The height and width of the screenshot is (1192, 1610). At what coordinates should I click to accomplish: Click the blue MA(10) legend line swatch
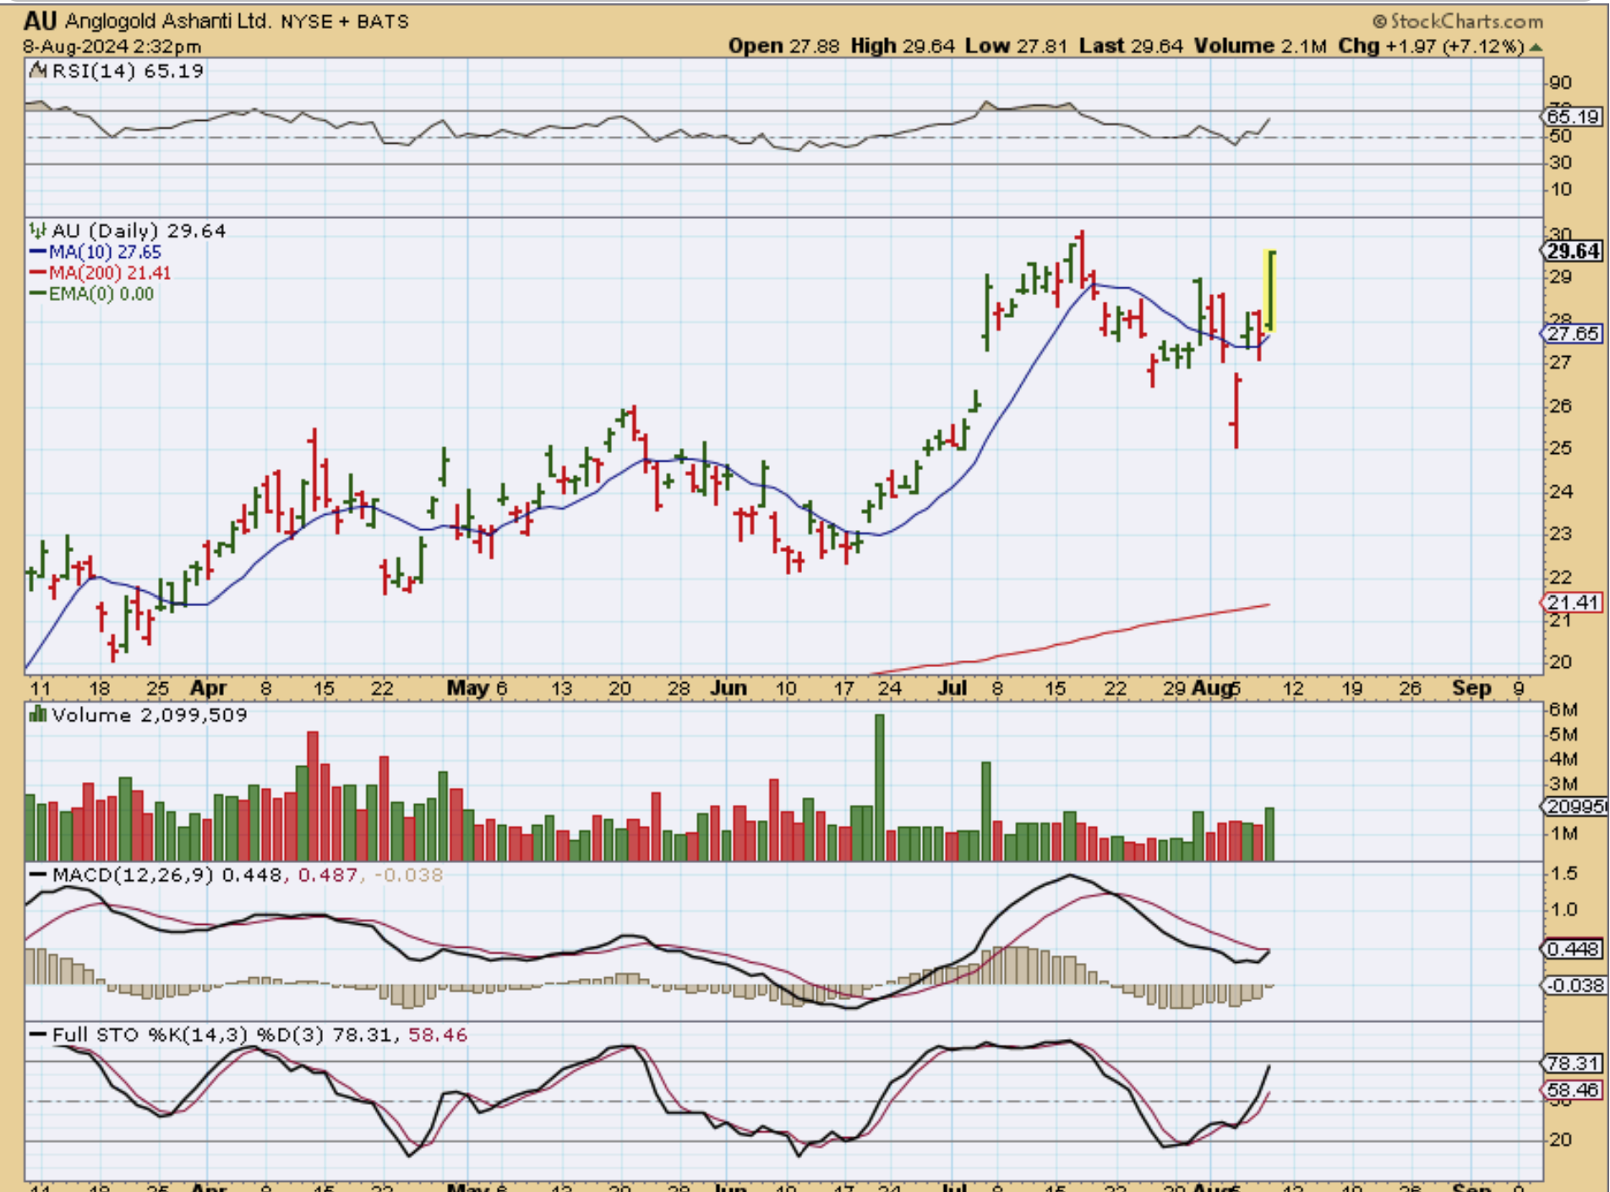(38, 252)
